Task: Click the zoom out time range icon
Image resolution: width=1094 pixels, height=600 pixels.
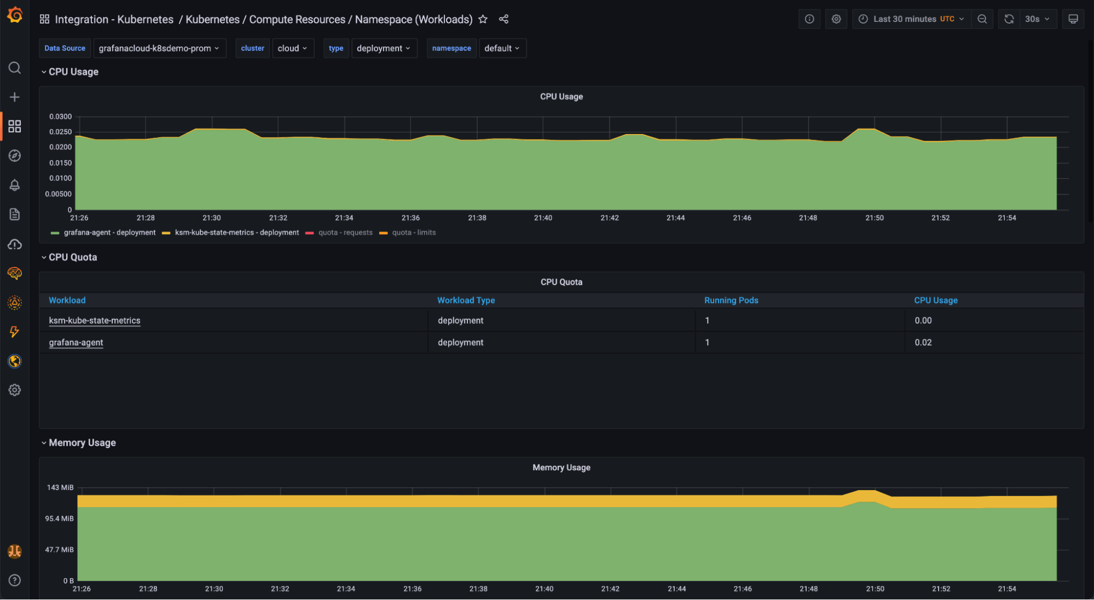Action: click(x=982, y=19)
